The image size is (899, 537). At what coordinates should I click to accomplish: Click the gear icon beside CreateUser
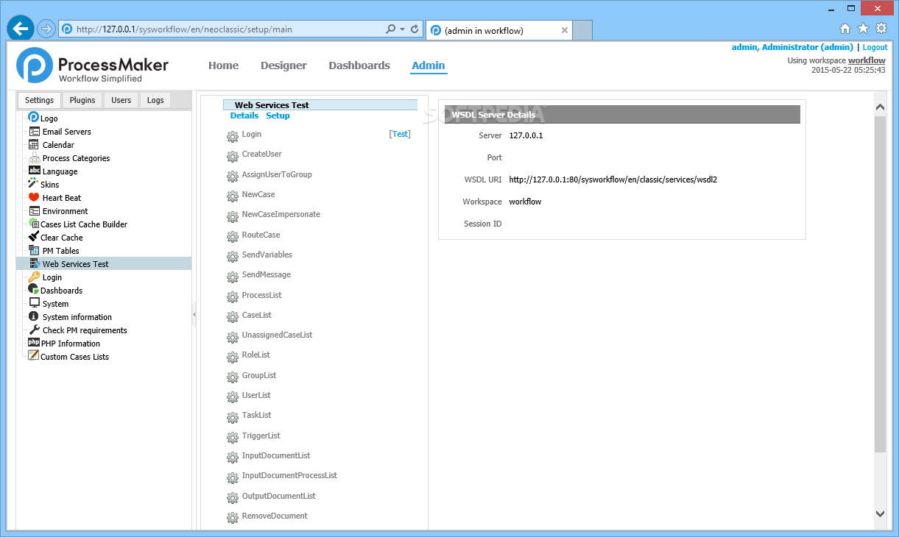point(233,155)
